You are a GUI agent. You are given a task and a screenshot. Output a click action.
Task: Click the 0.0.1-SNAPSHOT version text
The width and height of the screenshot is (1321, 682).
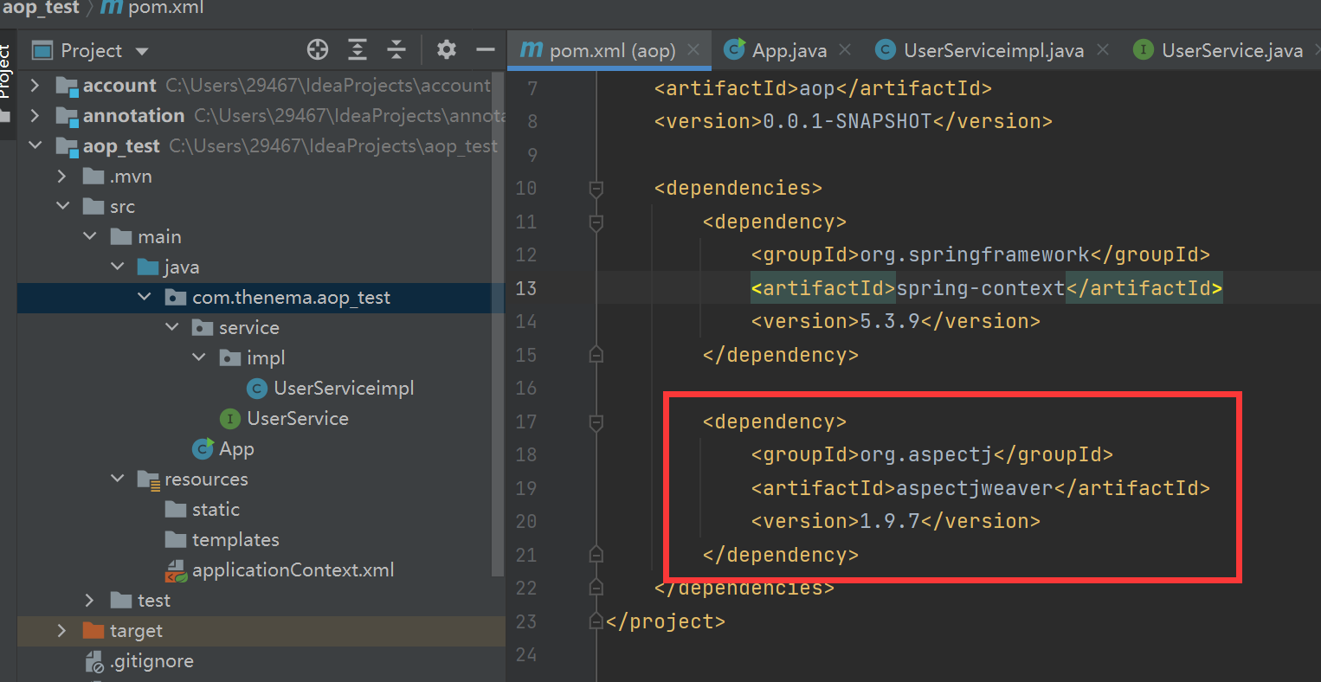847,121
